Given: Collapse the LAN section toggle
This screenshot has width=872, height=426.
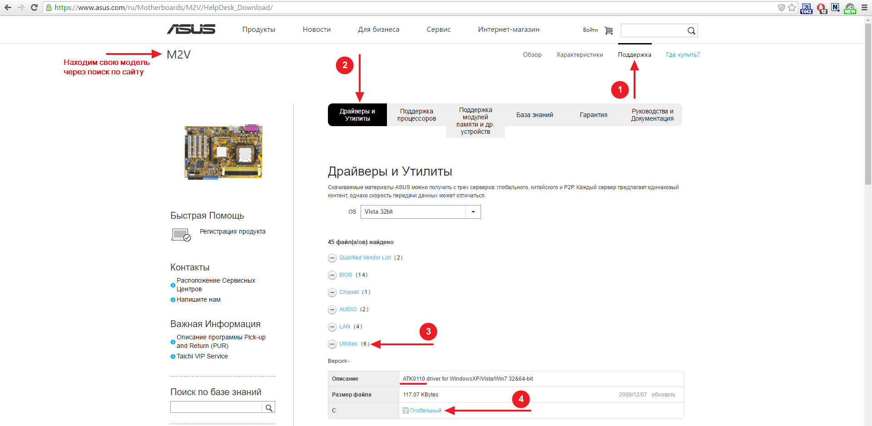Looking at the screenshot, I should pyautogui.click(x=332, y=327).
